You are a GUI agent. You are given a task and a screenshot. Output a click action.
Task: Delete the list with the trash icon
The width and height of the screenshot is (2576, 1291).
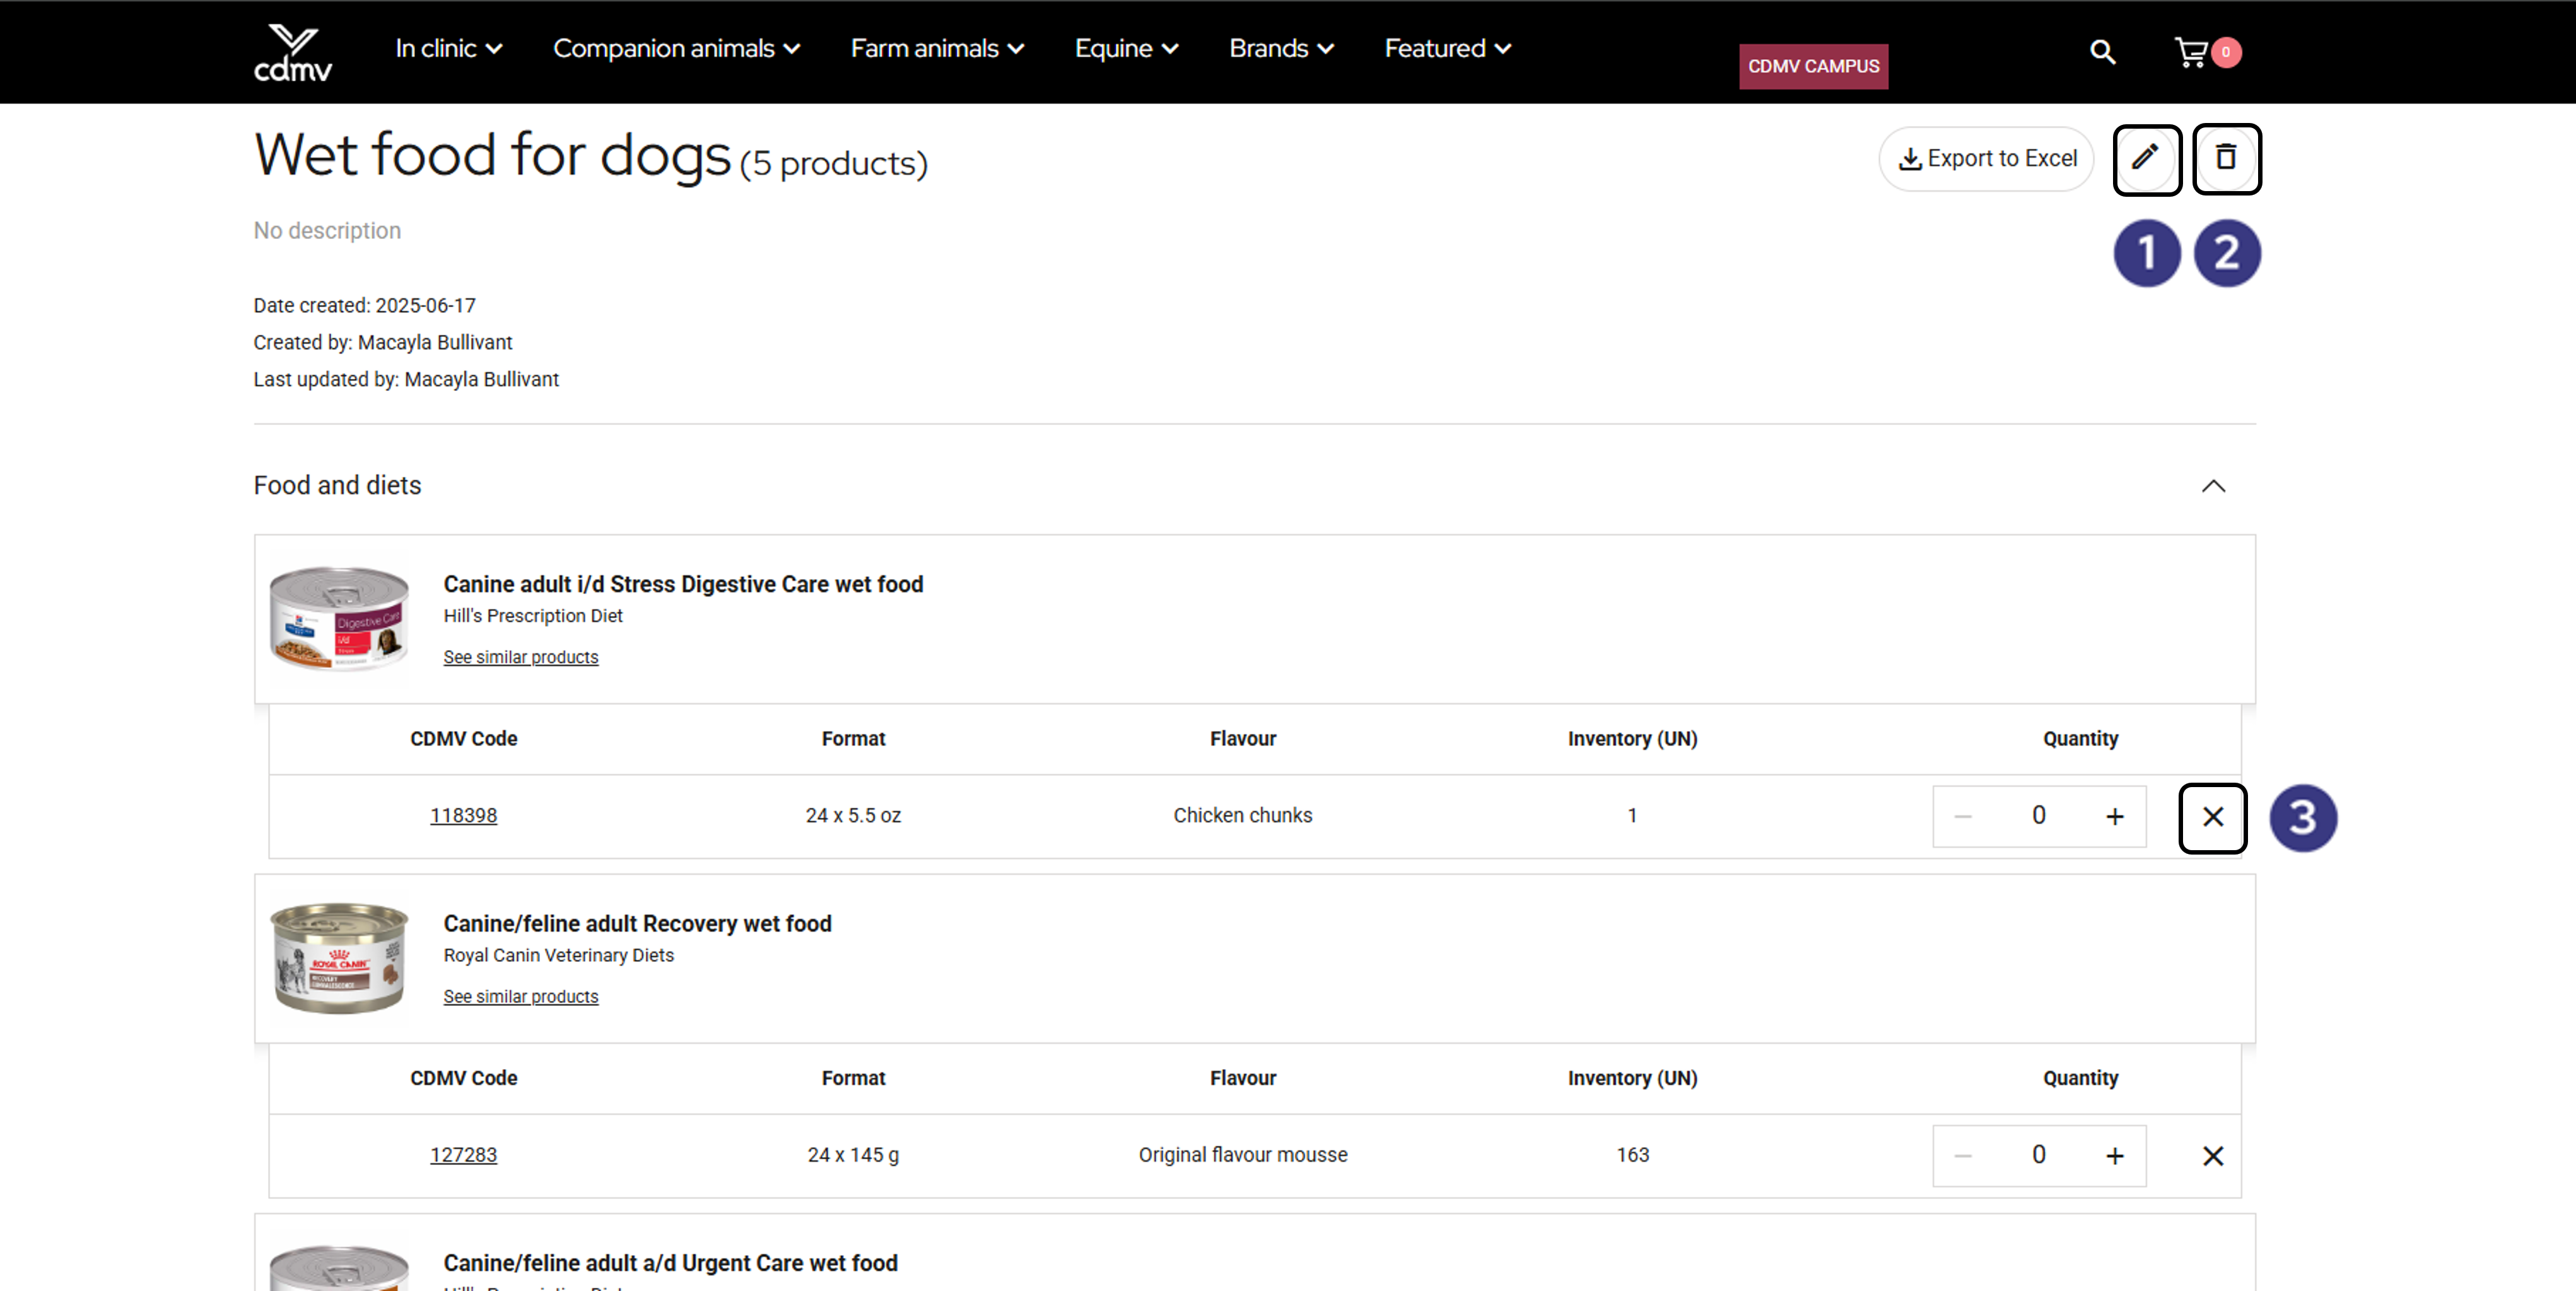point(2226,158)
